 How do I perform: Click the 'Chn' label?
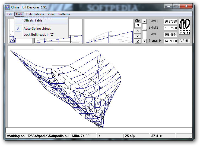pos(138,21)
